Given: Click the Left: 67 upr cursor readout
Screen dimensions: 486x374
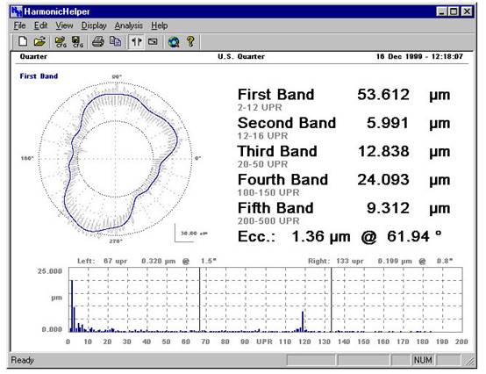Looking at the screenshot, I should (x=147, y=261).
